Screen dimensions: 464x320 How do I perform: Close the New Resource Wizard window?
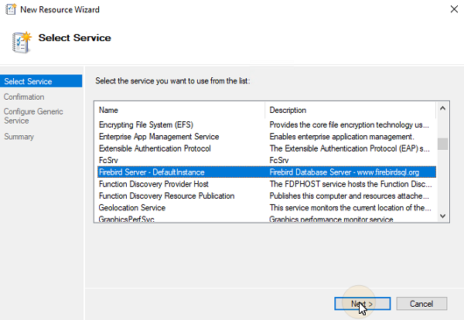coord(451,9)
